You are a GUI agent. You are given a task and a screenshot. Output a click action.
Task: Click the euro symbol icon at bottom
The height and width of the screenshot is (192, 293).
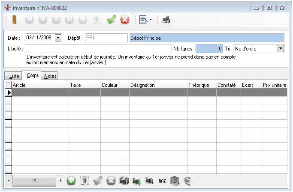point(187,181)
